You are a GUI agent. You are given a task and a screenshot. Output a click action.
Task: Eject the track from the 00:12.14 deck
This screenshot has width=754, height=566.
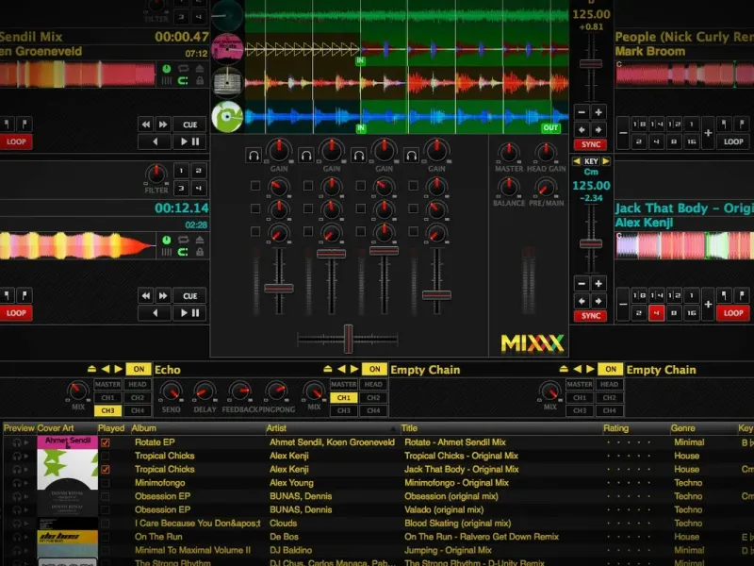[x=200, y=240]
